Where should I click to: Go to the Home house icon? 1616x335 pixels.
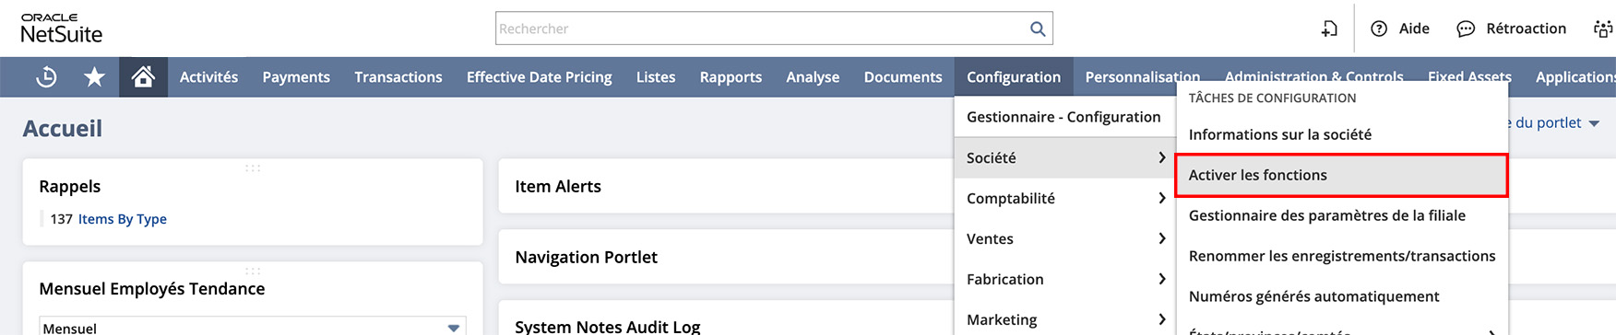(x=143, y=76)
